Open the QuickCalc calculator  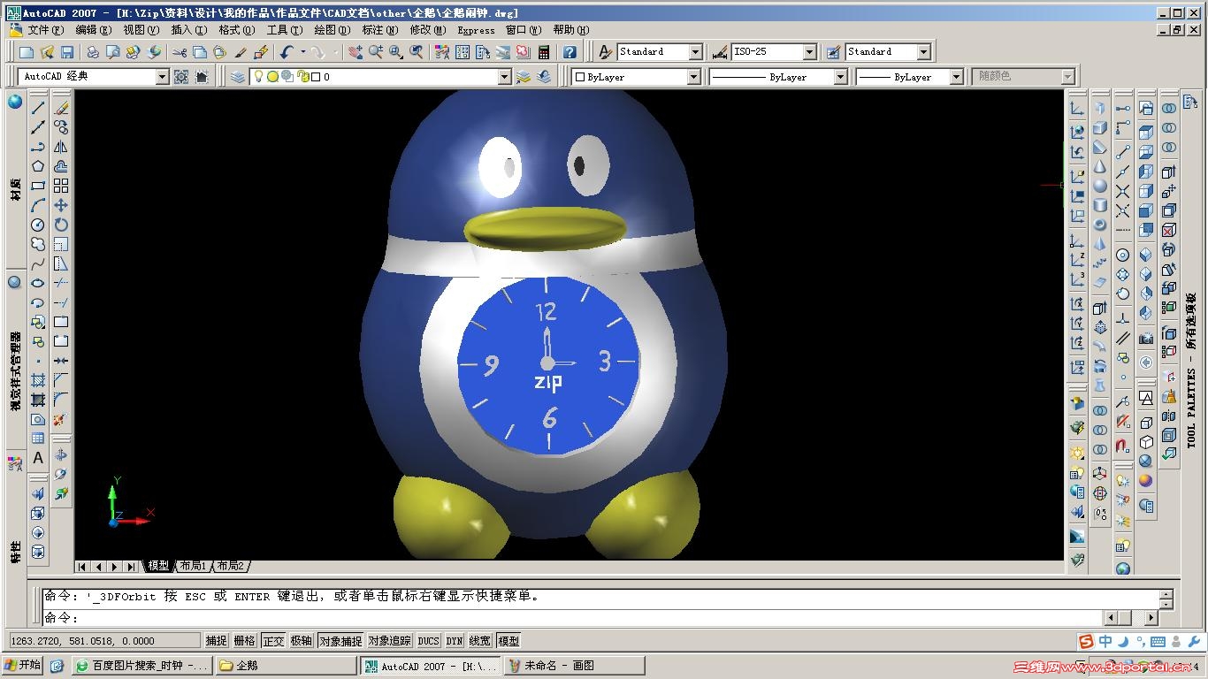pyautogui.click(x=544, y=52)
